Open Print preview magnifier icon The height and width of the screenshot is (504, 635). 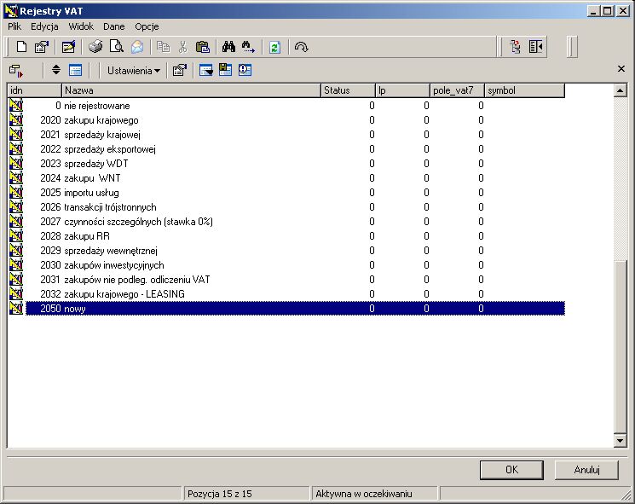(116, 47)
